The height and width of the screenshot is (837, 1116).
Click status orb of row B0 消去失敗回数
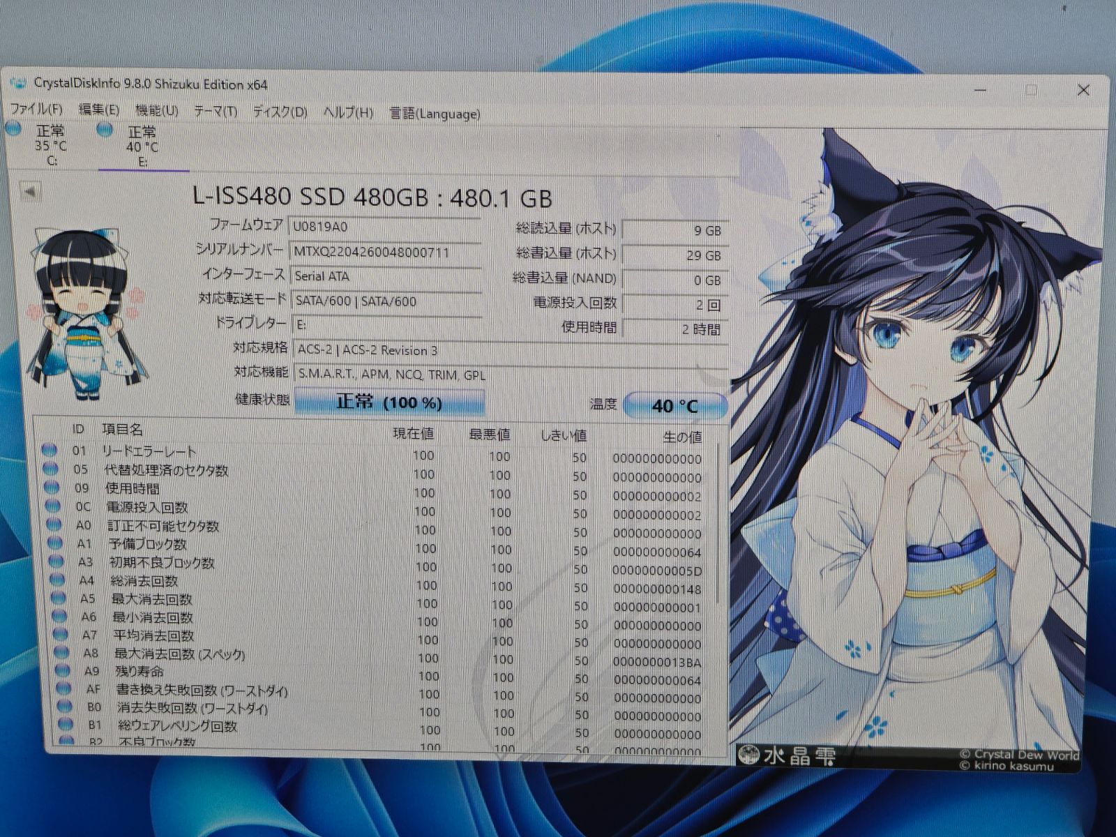[65, 707]
